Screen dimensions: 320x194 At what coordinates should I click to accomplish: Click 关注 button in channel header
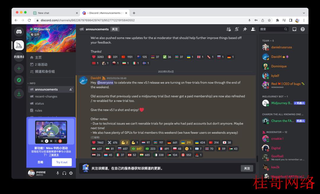click(115, 29)
